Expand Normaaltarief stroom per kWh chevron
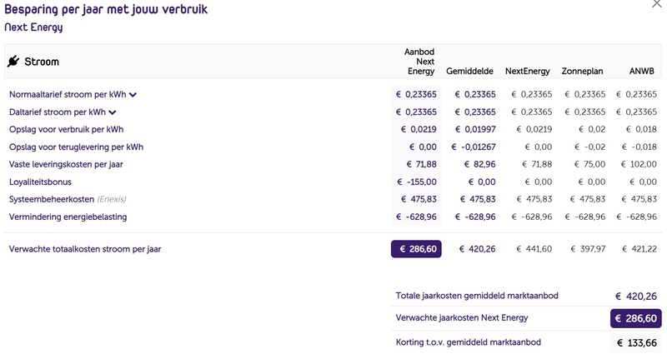The height and width of the screenshot is (359, 667). click(x=133, y=95)
